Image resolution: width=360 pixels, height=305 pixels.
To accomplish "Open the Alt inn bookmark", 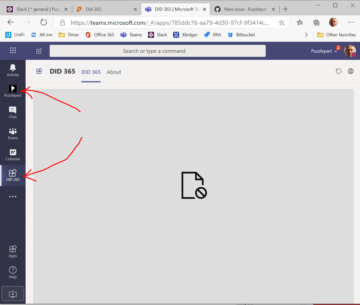I will point(42,35).
